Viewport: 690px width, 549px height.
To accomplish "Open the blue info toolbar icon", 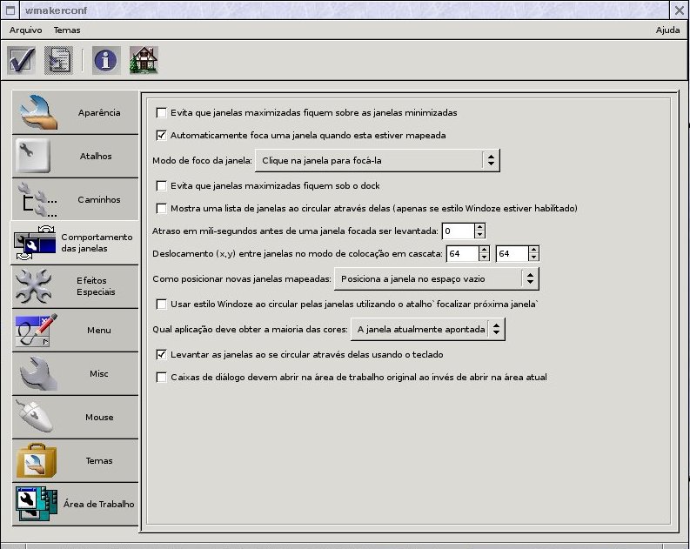I will click(x=106, y=60).
